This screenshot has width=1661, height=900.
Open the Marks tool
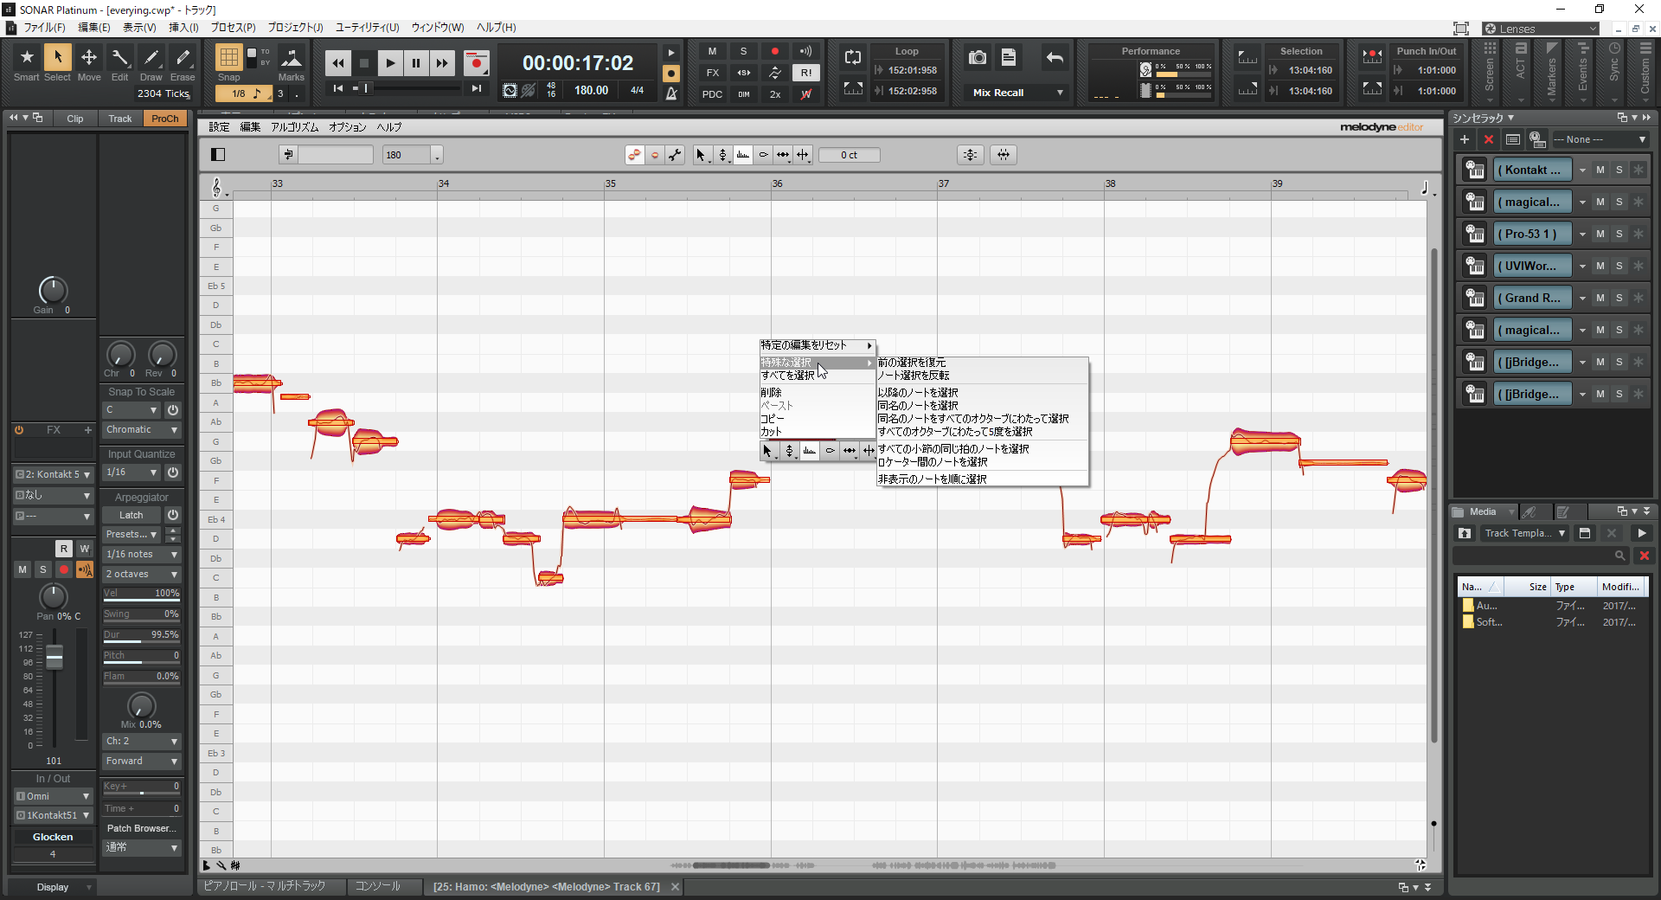click(292, 63)
